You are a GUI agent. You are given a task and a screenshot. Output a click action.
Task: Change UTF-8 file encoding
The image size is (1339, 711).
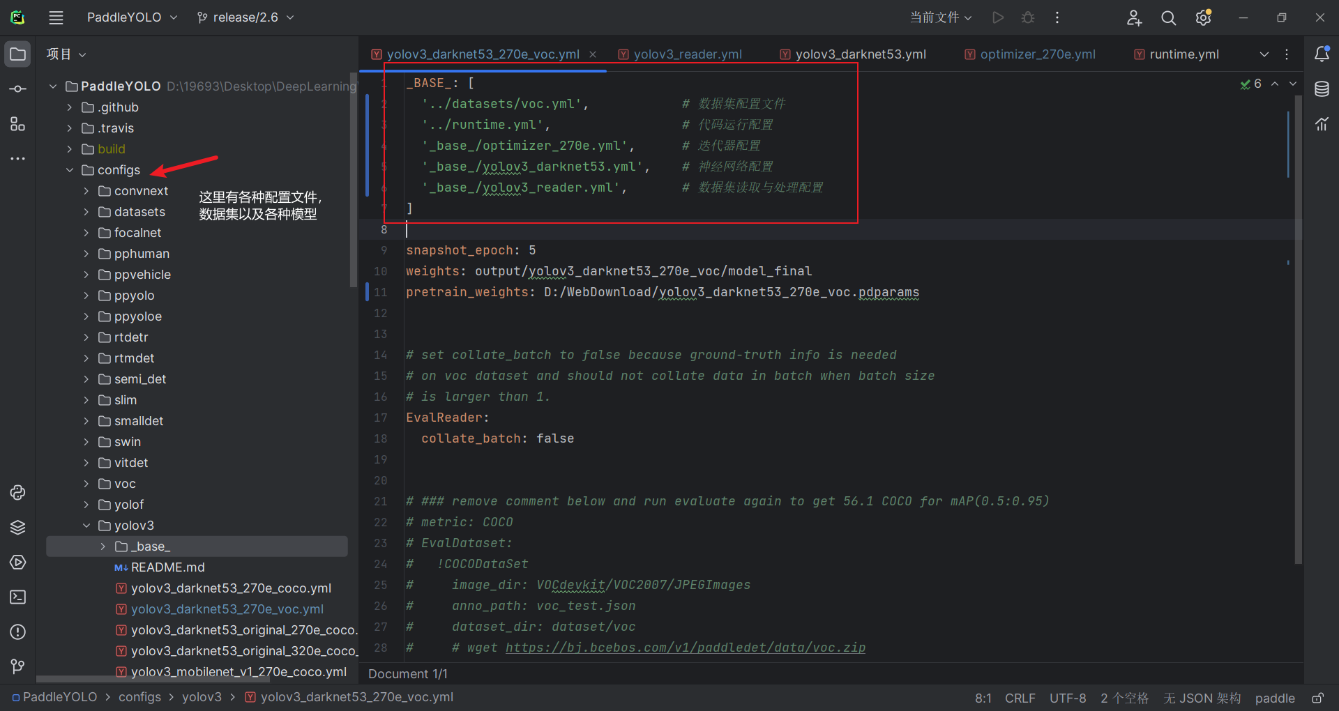pos(1068,698)
